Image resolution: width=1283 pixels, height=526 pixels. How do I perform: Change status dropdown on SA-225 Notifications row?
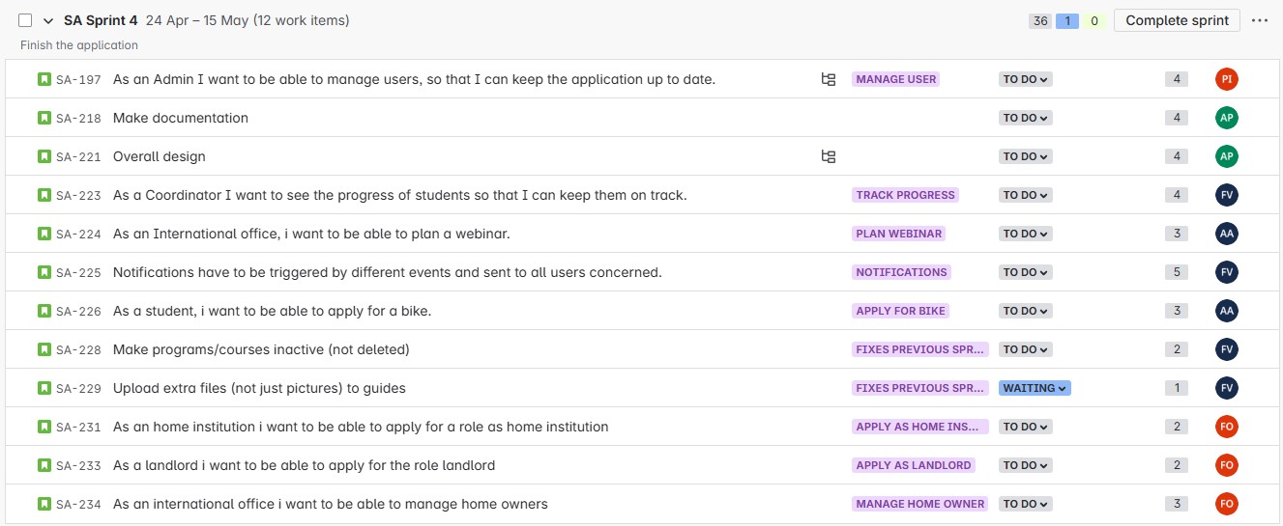pos(1025,272)
